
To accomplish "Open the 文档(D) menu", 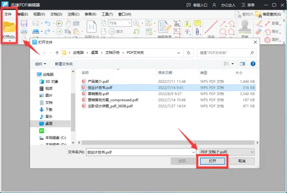I will click(56, 14).
